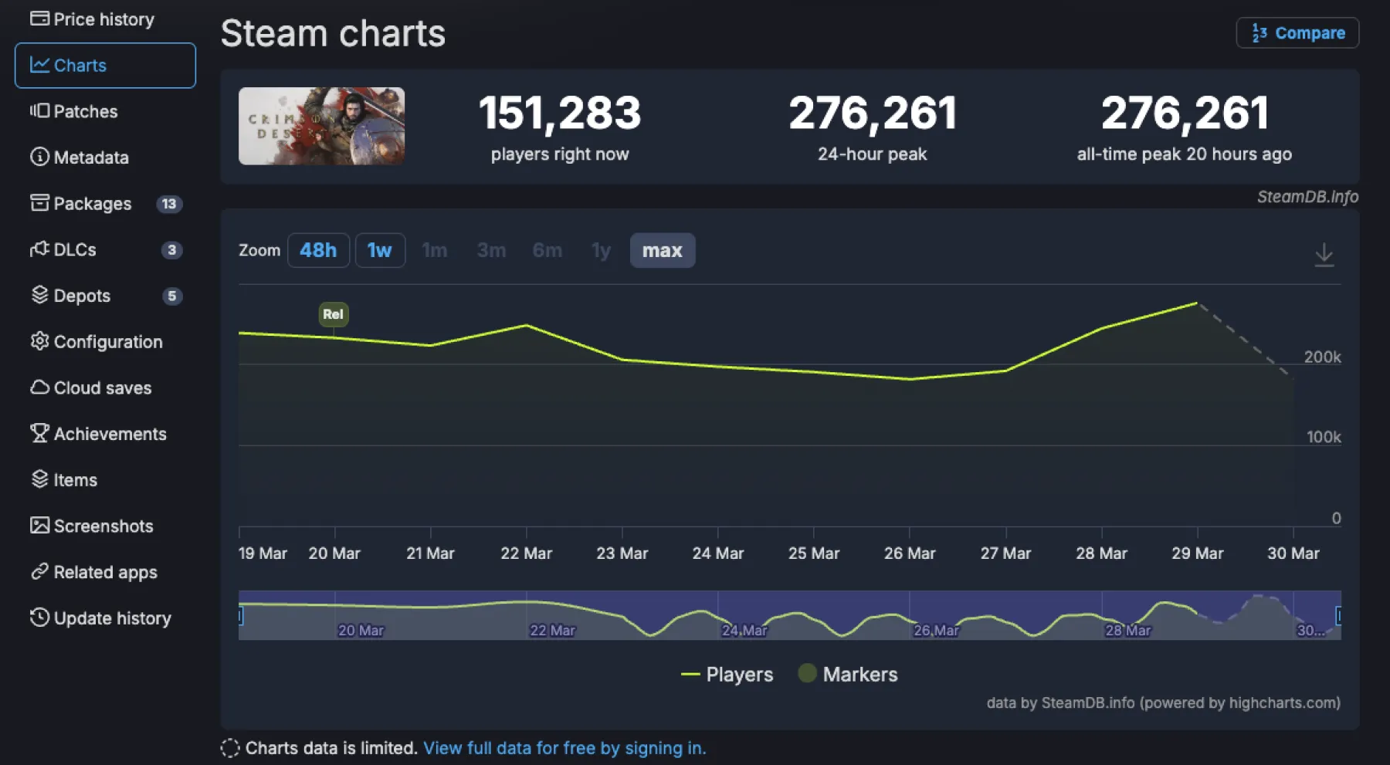Click the Compare ranking icon
The image size is (1390, 765).
coord(1259,32)
